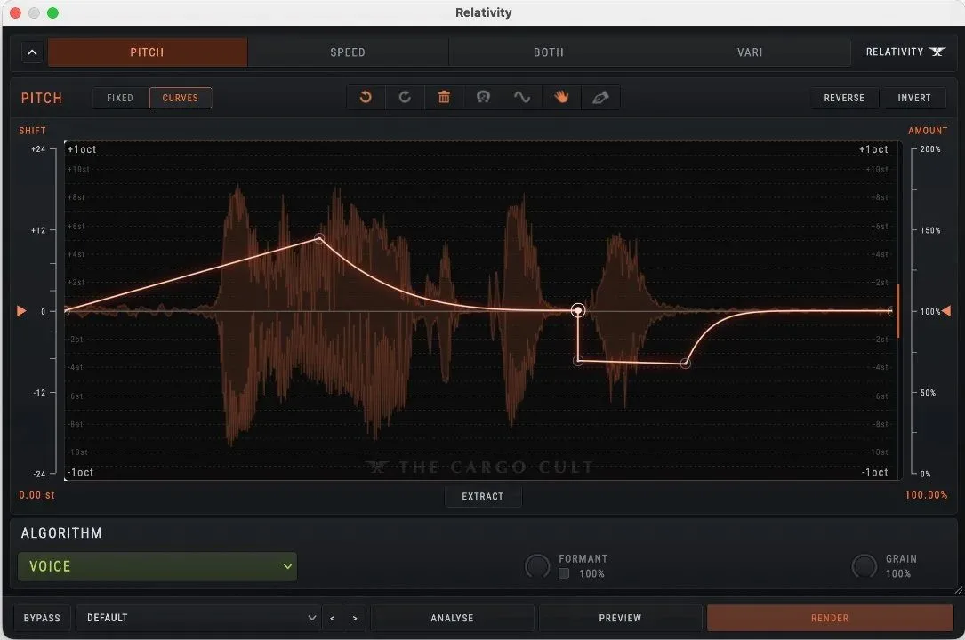Click the Invert button

(914, 98)
